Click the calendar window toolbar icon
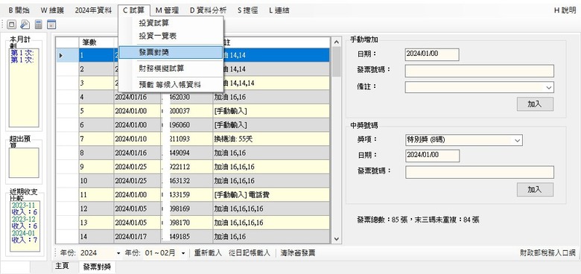This screenshot has width=581, height=274. [x=51, y=25]
